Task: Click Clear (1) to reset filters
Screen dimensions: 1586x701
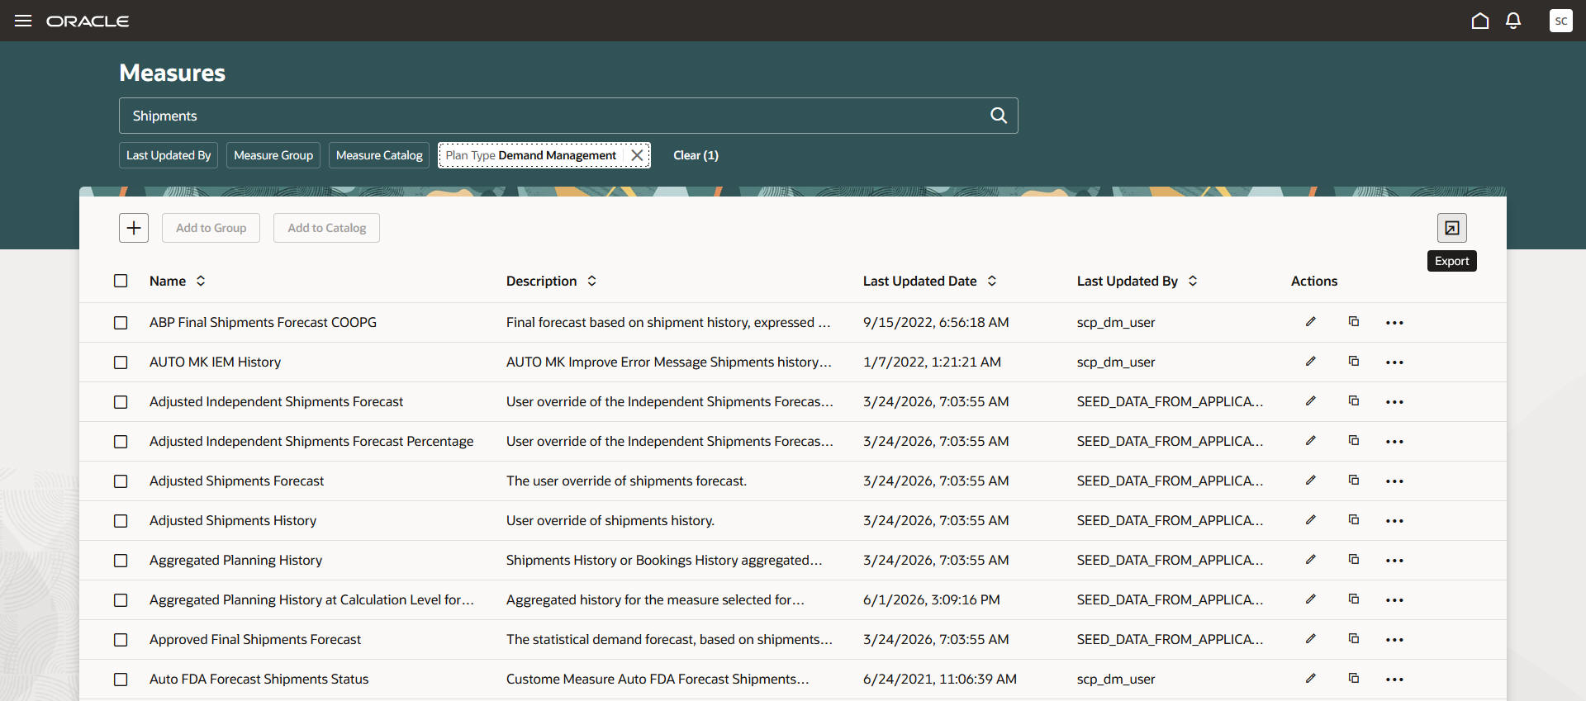Action: coord(696,155)
